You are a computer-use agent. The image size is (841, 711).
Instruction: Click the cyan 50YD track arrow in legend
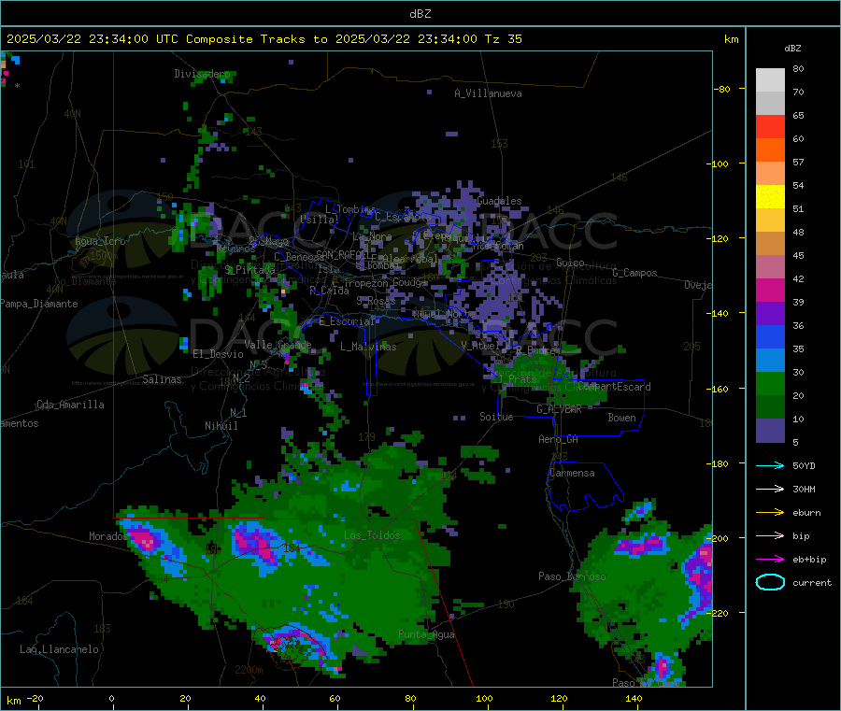(x=770, y=465)
